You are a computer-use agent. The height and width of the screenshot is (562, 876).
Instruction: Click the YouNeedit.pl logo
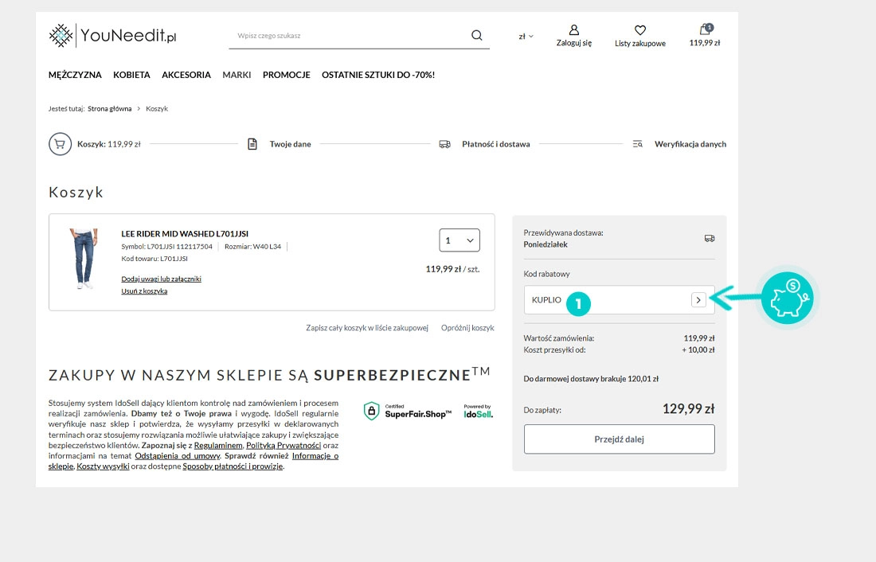point(112,36)
